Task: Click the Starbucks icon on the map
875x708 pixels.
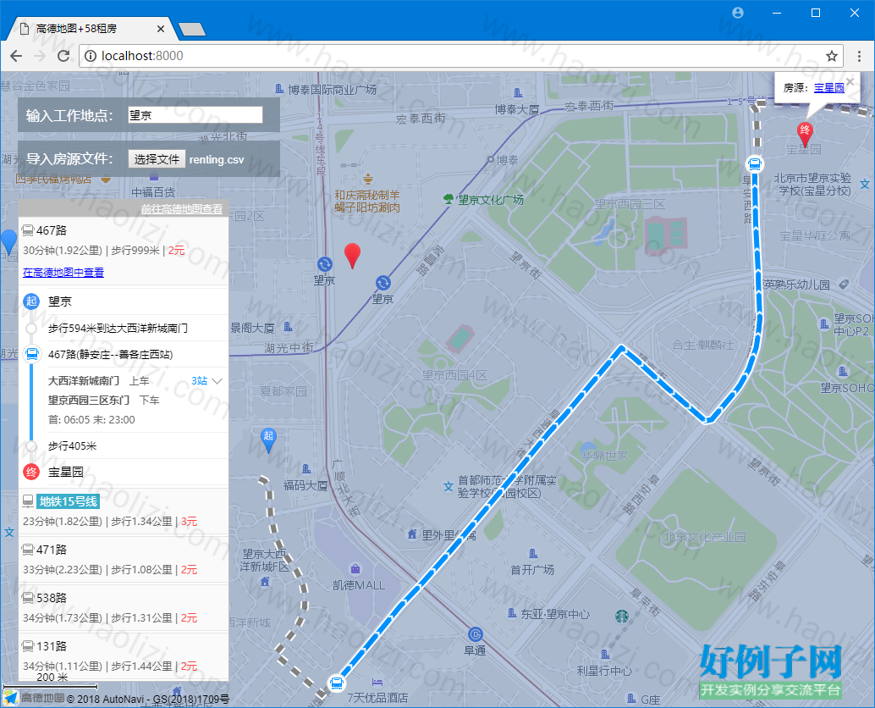Action: [x=622, y=617]
